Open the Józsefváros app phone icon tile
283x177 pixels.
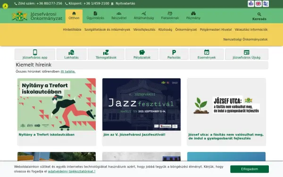(35, 54)
